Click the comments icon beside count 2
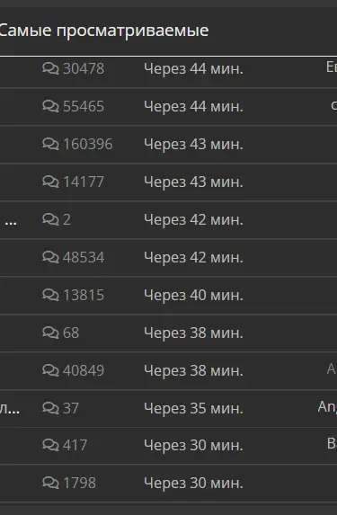The image size is (337, 515). pos(50,219)
